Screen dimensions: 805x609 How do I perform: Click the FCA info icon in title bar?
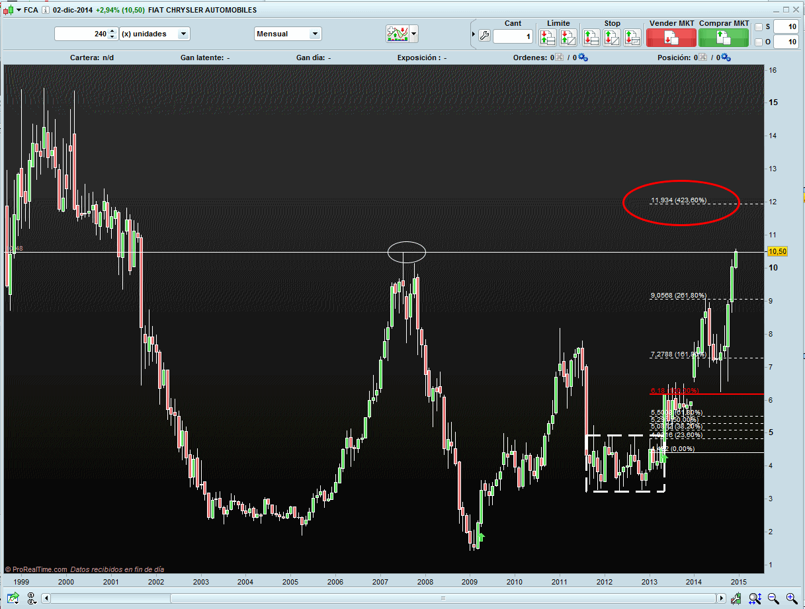coord(46,11)
